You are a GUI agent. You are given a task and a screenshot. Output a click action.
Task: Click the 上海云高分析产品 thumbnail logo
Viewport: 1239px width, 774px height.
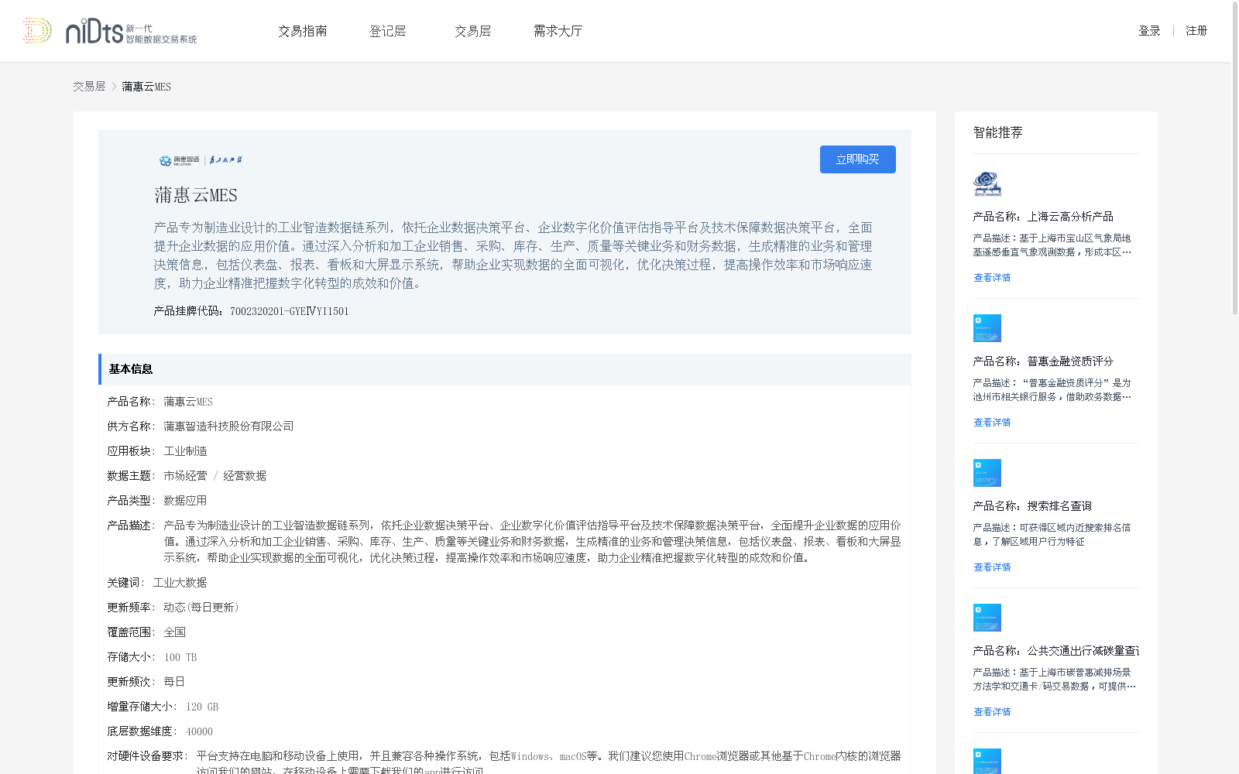987,183
